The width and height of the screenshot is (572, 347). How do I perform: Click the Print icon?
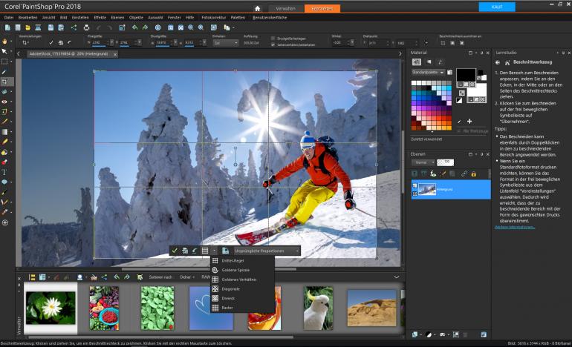click(86, 27)
